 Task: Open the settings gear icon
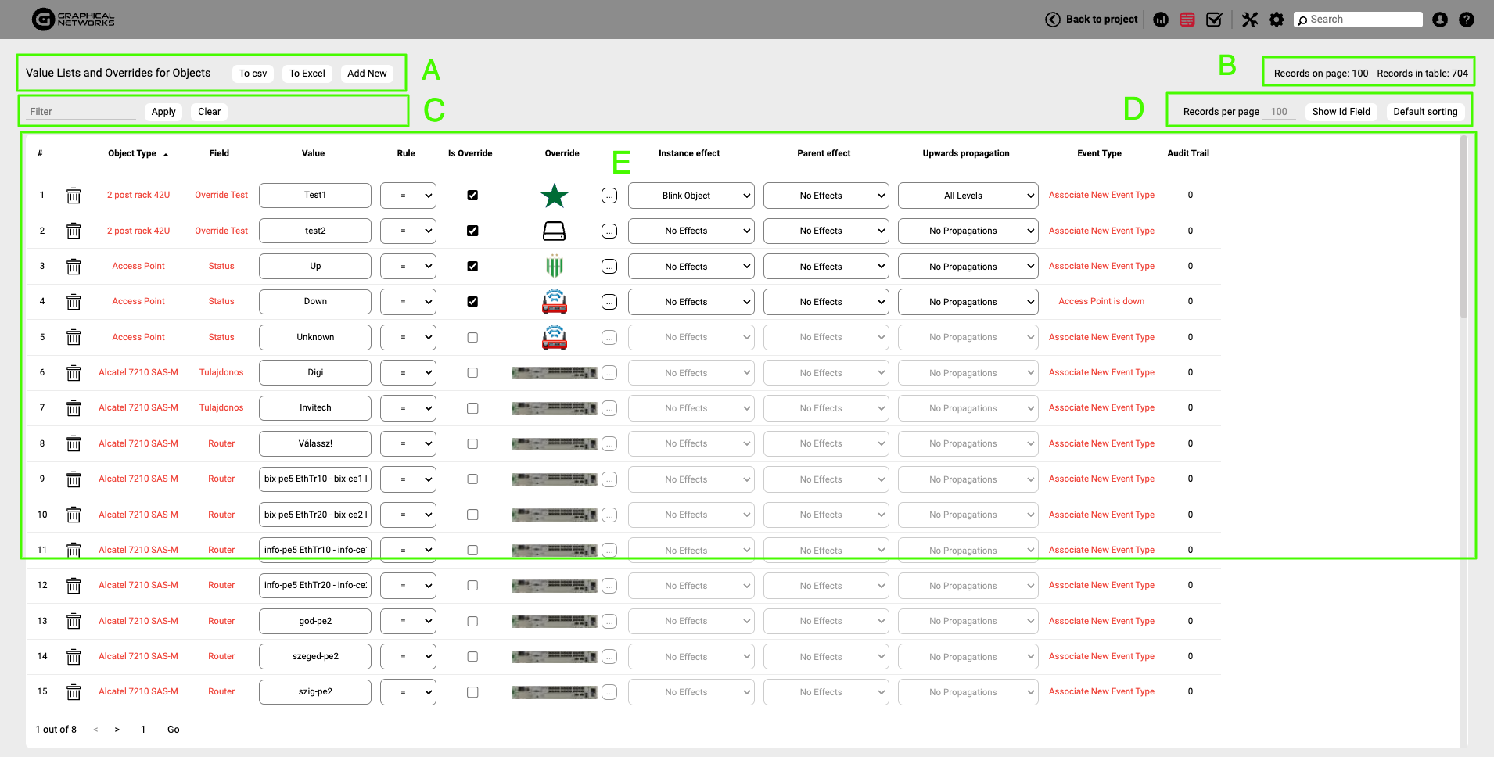click(x=1277, y=20)
